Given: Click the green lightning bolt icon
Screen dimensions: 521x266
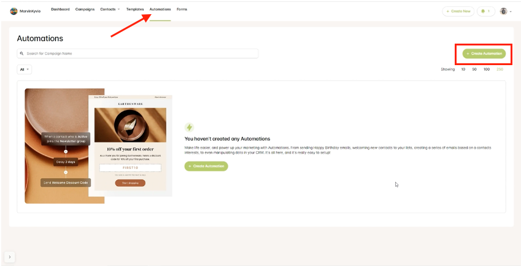Looking at the screenshot, I should click(x=189, y=127).
